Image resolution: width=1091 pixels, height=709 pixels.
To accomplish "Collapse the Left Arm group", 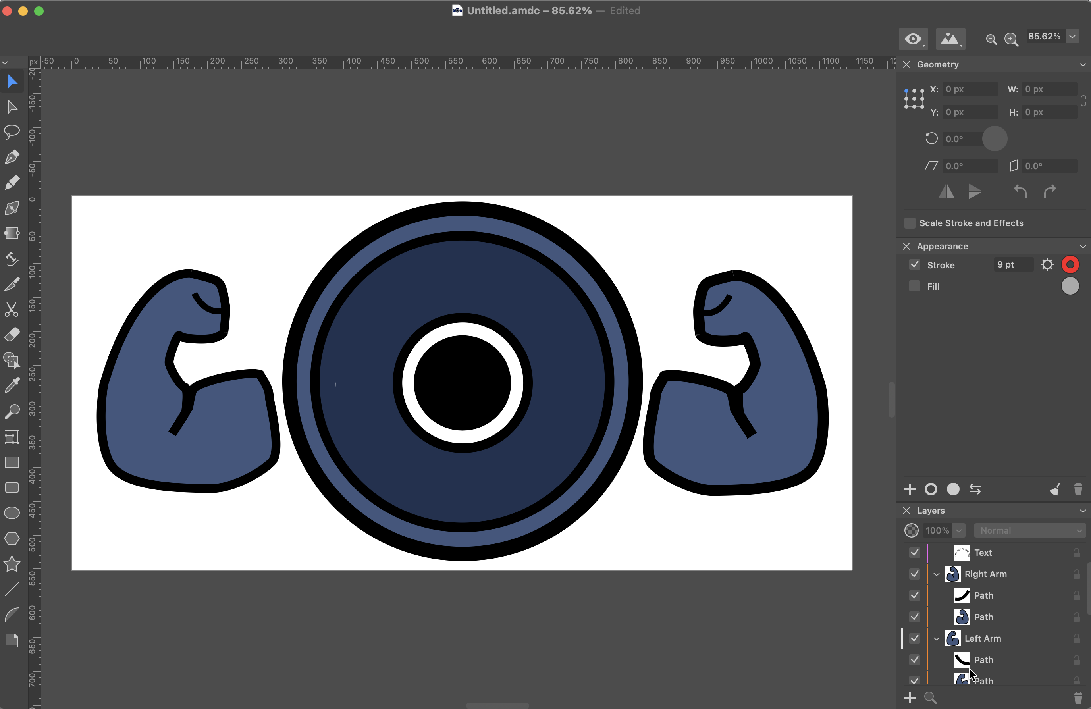I will tap(937, 638).
